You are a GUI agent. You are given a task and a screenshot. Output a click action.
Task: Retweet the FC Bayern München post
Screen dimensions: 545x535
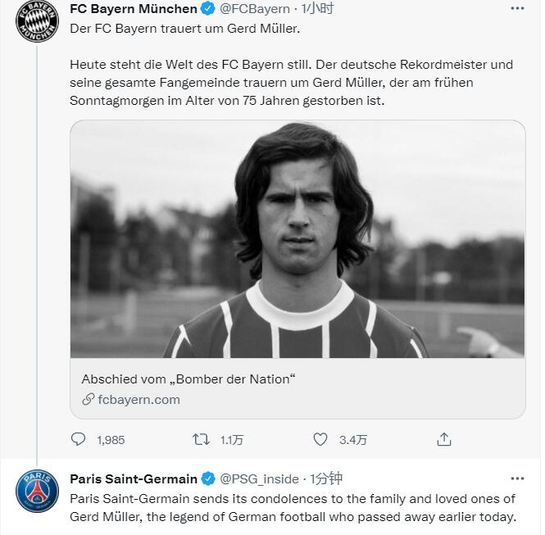pos(201,439)
